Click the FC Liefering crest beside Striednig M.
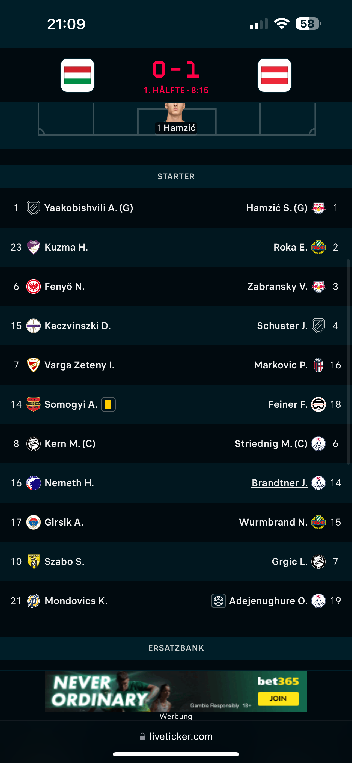Viewport: 352px width, 763px height. [318, 443]
